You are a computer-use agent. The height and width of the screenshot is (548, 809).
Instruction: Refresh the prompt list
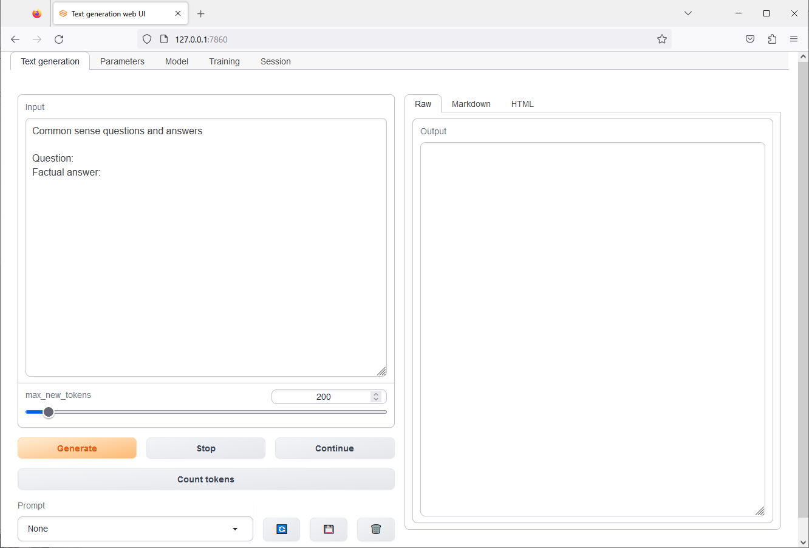click(x=281, y=529)
